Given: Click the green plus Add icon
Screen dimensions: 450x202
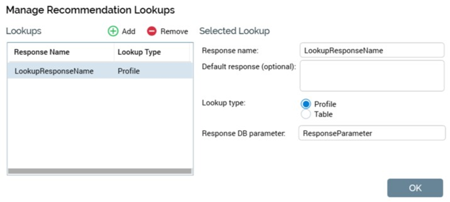Looking at the screenshot, I should point(113,31).
